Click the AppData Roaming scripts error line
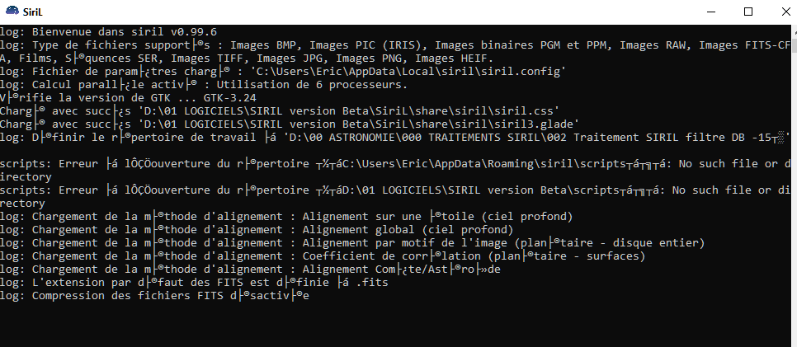The image size is (797, 347). [396, 163]
